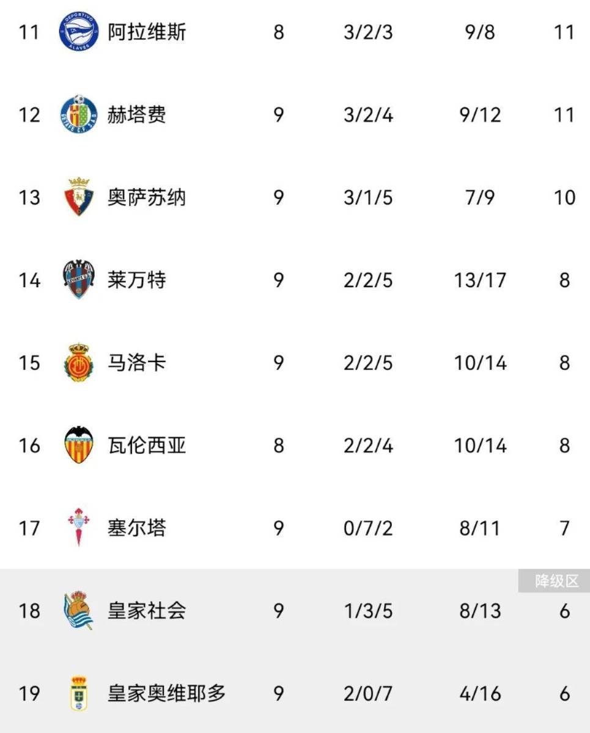Screen dimensions: 590x733
Task: Click the Levante club crest icon
Action: click(79, 280)
